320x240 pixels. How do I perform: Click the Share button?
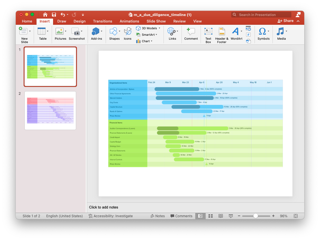(x=285, y=21)
